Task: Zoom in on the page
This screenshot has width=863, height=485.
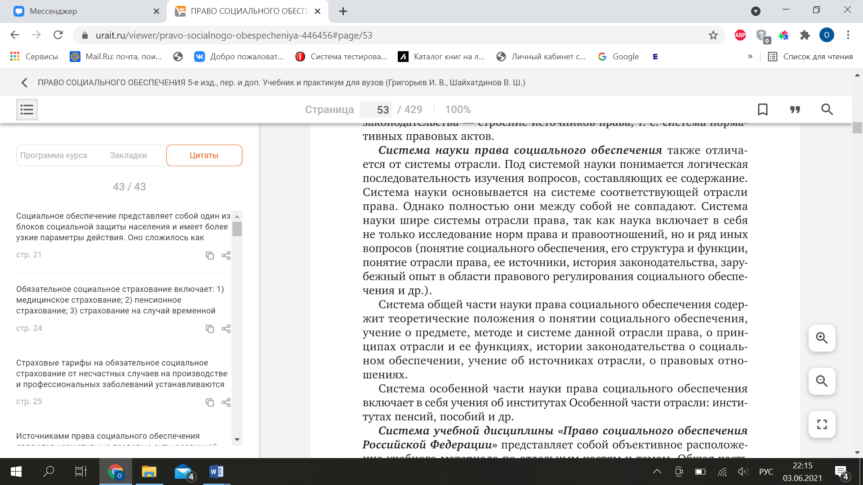Action: [822, 338]
